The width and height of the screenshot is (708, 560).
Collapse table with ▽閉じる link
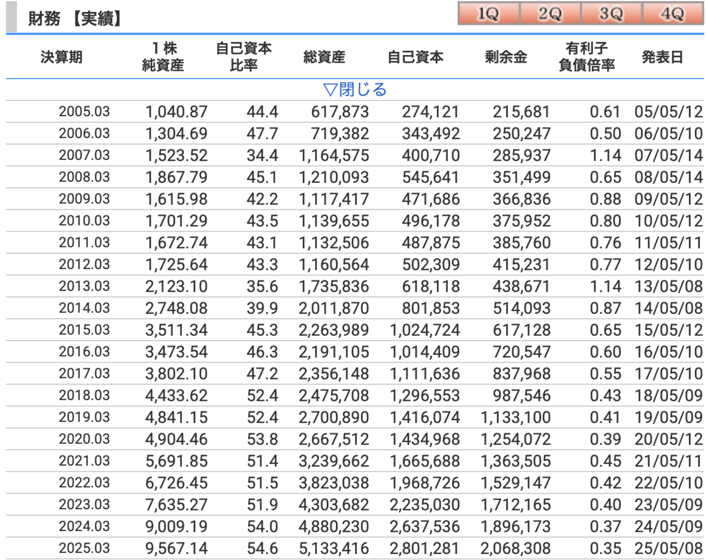tap(355, 90)
